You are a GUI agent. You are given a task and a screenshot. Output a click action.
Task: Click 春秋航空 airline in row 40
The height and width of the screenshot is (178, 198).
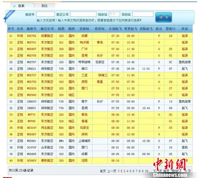tap(47, 160)
